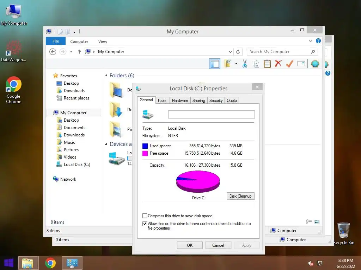Click the Back arrow in My Computer

click(x=53, y=52)
